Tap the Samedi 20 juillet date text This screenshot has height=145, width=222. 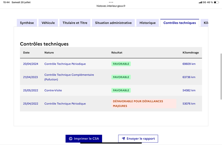click(21, 2)
